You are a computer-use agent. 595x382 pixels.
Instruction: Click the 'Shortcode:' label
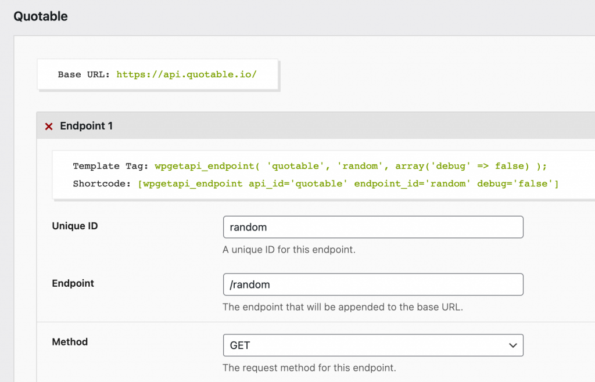[x=102, y=184]
